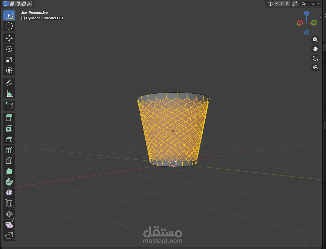
Task: Set selection mode to new selection
Action: click(6, 4)
